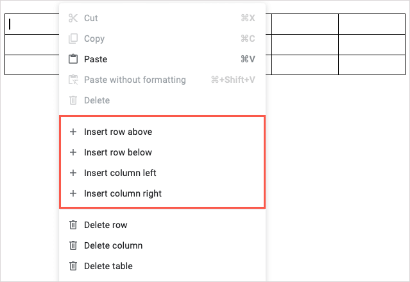
Task: Click the Copy pages icon
Action: coord(73,39)
